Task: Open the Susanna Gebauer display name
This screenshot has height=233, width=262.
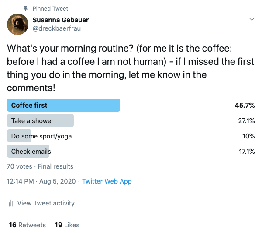Action: pyautogui.click(x=61, y=20)
